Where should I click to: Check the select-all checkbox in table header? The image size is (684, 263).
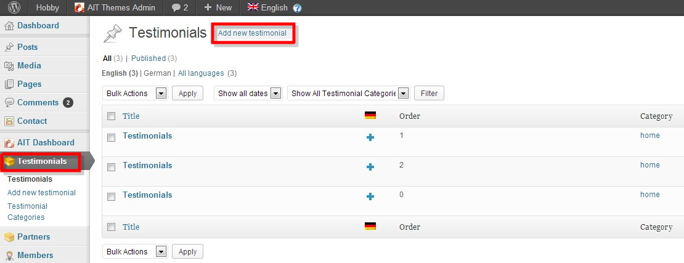click(112, 116)
